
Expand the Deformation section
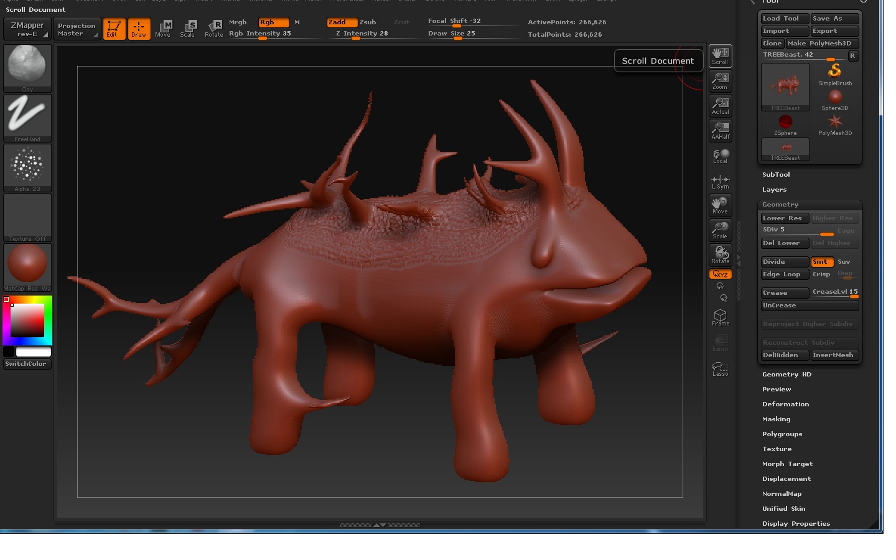(x=785, y=404)
